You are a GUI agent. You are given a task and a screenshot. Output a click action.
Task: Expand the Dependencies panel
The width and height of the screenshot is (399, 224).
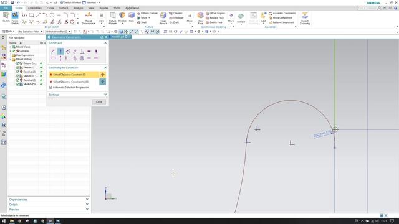point(87,200)
